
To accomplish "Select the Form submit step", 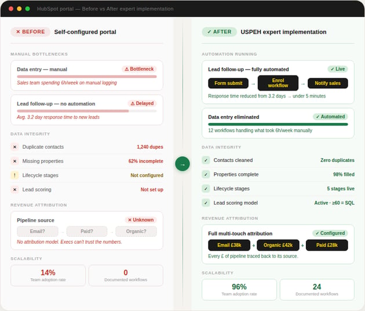I will pos(228,83).
